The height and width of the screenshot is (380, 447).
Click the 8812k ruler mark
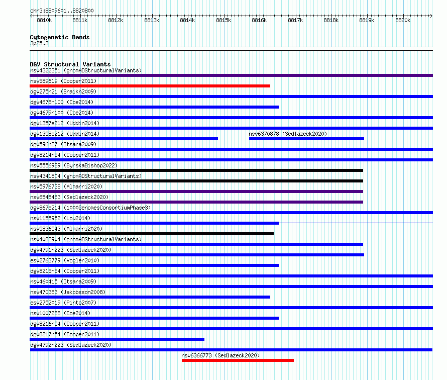(x=116, y=20)
